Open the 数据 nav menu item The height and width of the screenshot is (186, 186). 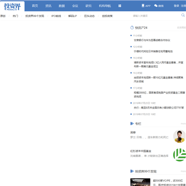(x=61, y=6)
